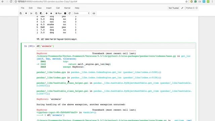The height and width of the screenshot is (121, 215).
Task: Restart the kernel icon
Action: 70,13
